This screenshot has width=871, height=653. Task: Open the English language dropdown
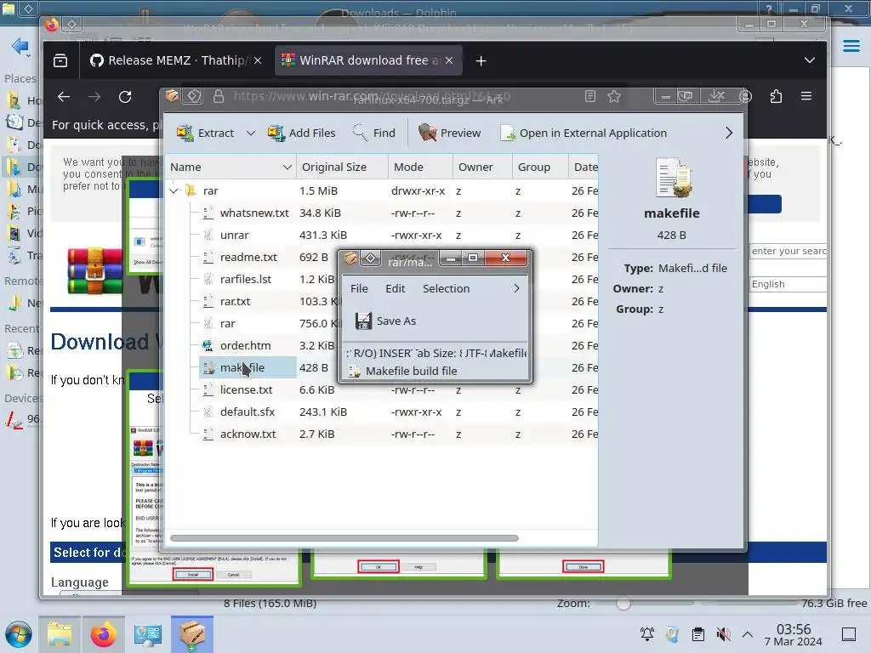coord(788,284)
